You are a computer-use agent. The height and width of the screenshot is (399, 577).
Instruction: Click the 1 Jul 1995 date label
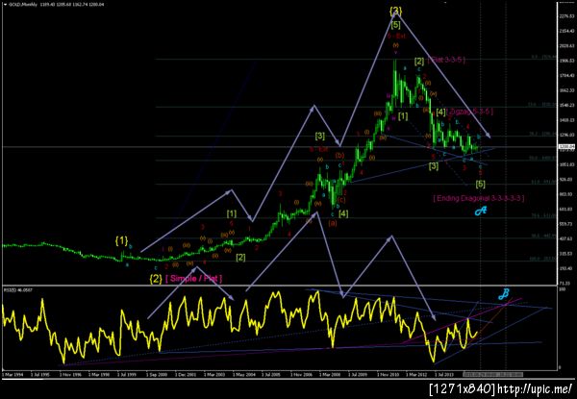[40, 374]
